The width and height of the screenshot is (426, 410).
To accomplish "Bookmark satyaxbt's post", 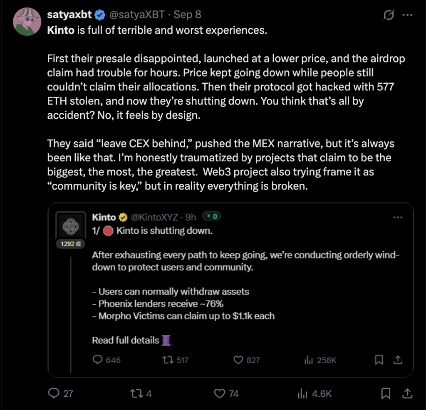I will point(386,393).
